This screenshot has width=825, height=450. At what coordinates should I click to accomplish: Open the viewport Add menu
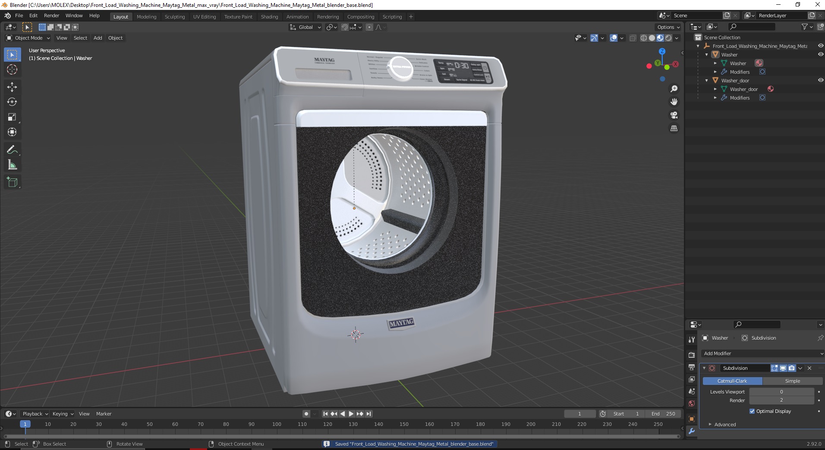(x=98, y=38)
